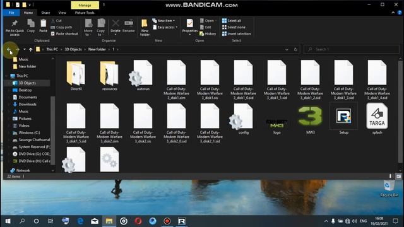
Task: Open the File menu tab
Action: coord(11,13)
